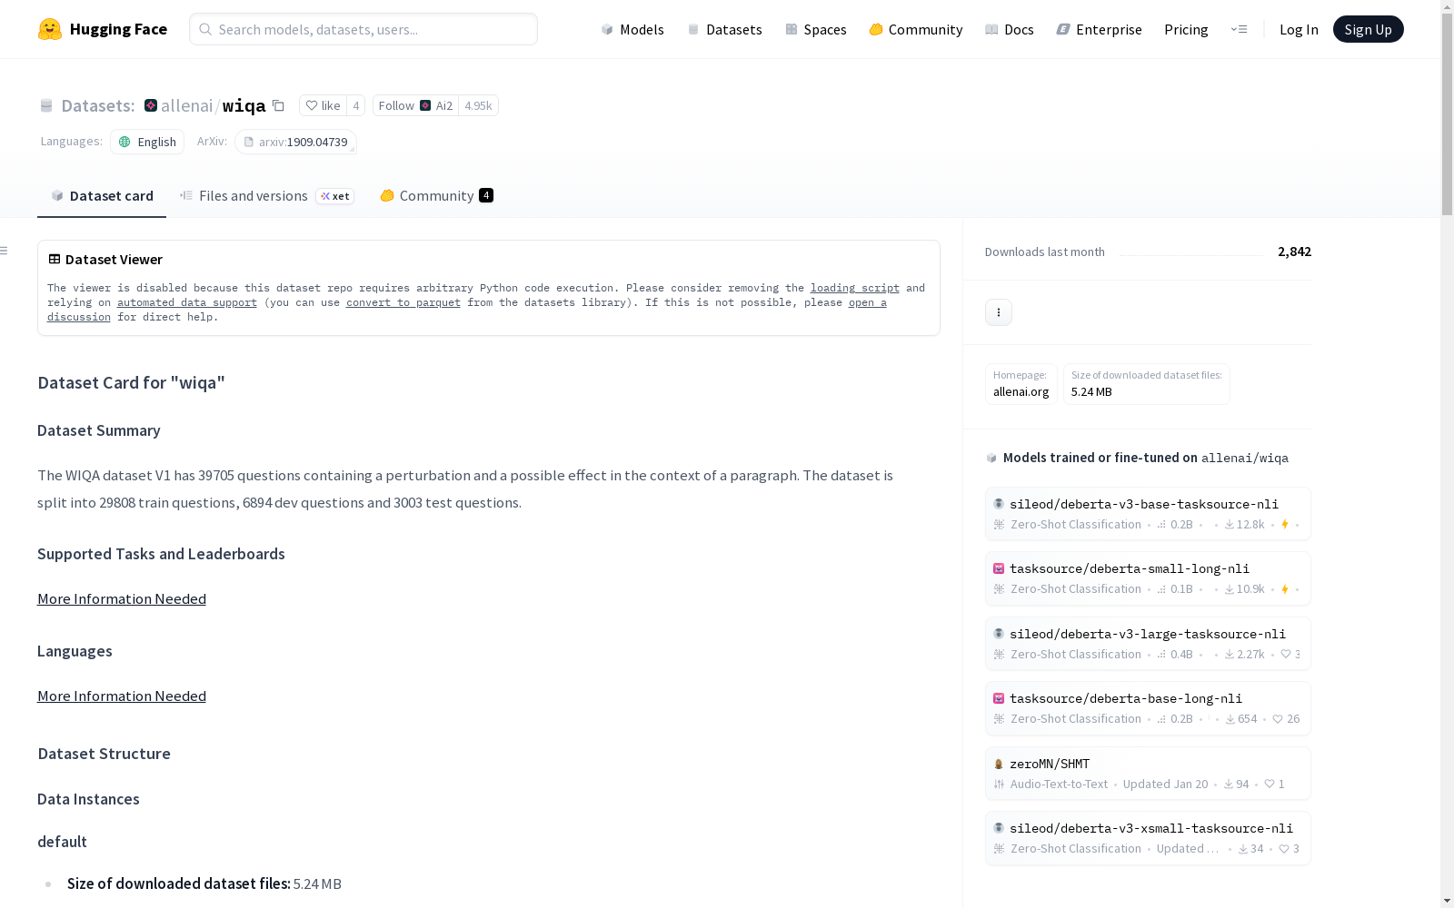Click the heart icon beside 1 on zeroMN/SHMT

point(1270,784)
